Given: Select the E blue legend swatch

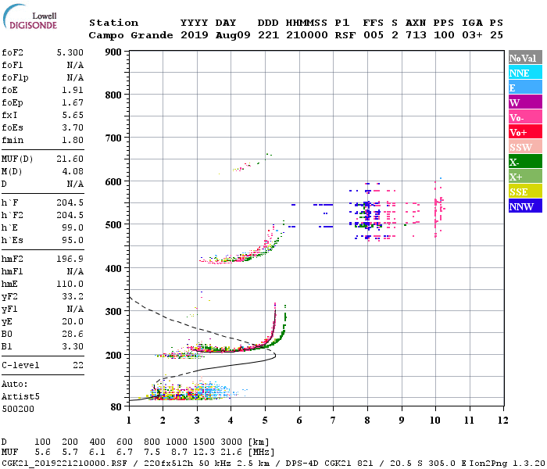Looking at the screenshot, I should (525, 88).
